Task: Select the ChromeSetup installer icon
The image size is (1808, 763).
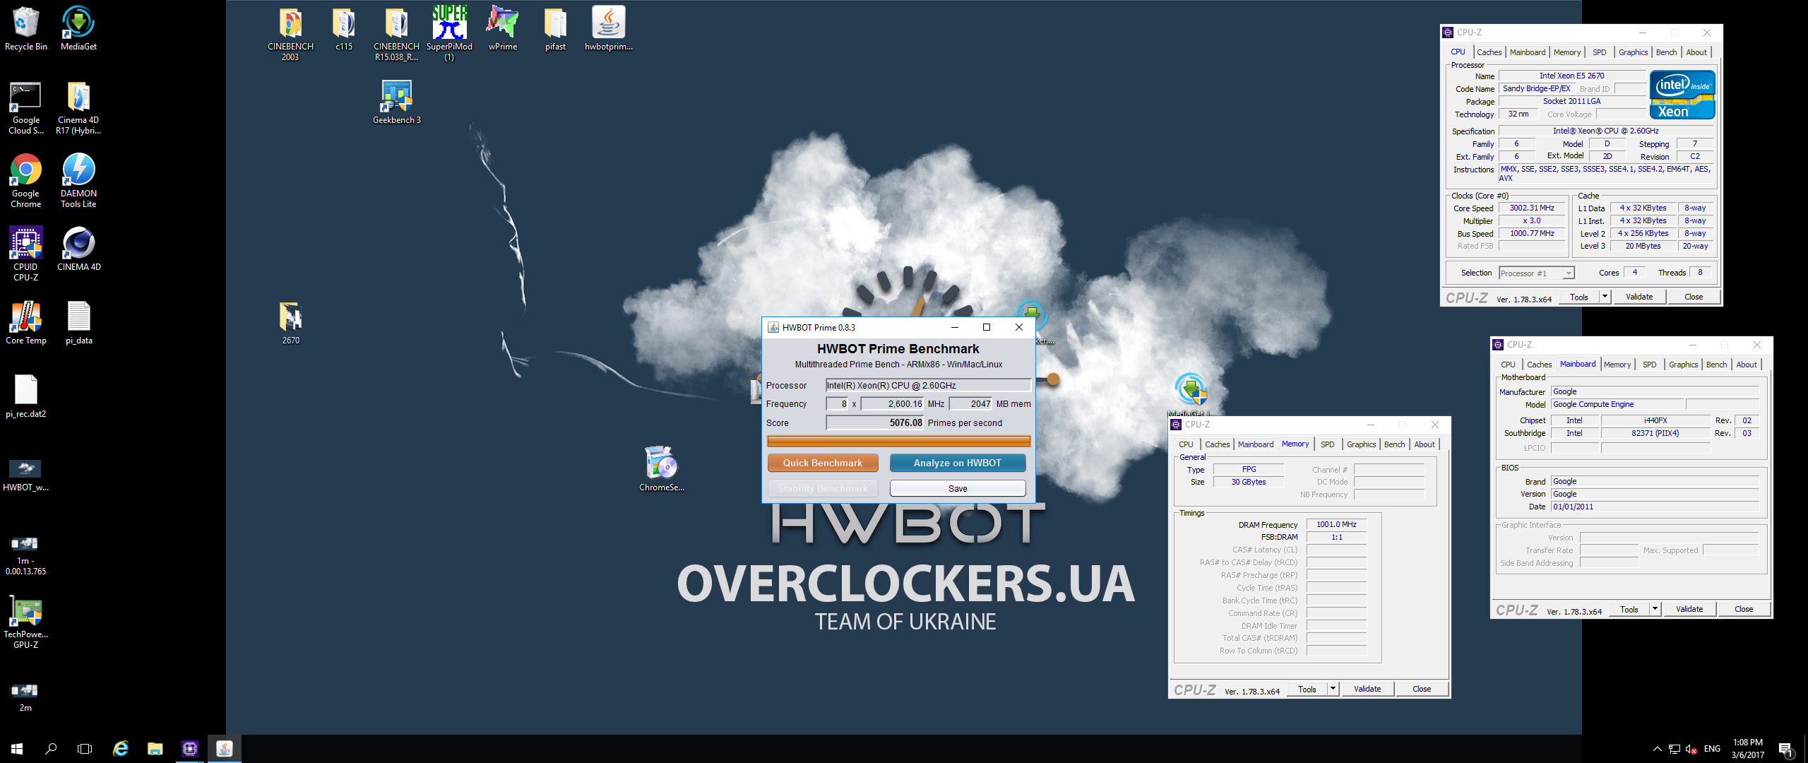Action: pyautogui.click(x=661, y=469)
